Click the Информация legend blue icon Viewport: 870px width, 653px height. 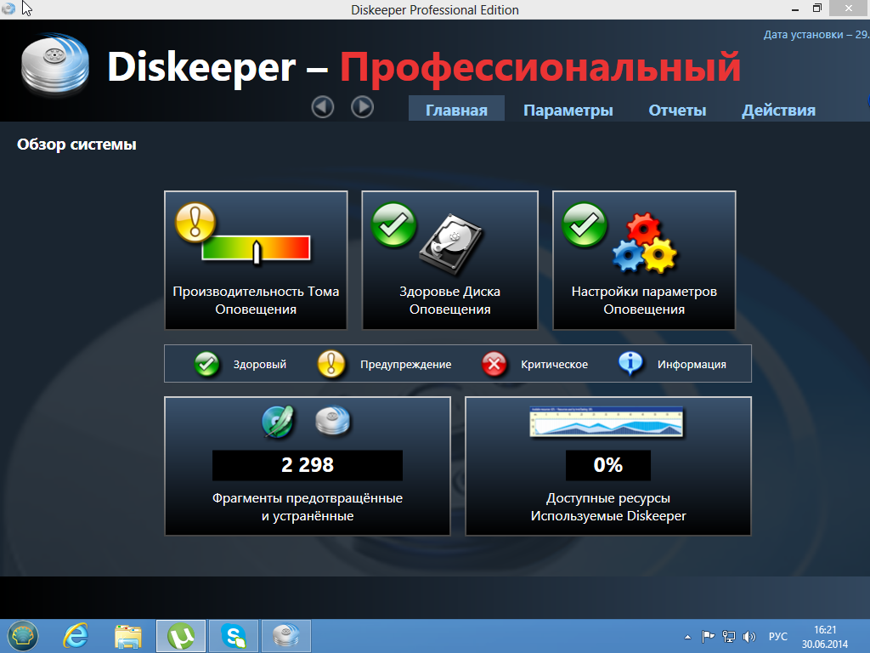click(x=630, y=364)
